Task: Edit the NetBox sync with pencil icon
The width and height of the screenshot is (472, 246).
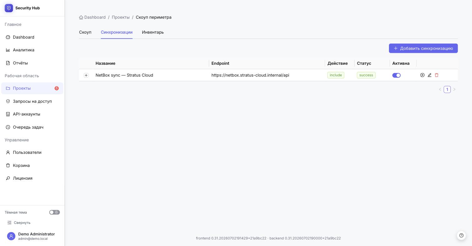Action: [430, 75]
